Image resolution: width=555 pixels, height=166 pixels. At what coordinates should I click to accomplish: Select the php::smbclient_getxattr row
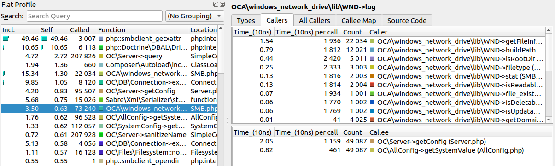pyautogui.click(x=109, y=39)
